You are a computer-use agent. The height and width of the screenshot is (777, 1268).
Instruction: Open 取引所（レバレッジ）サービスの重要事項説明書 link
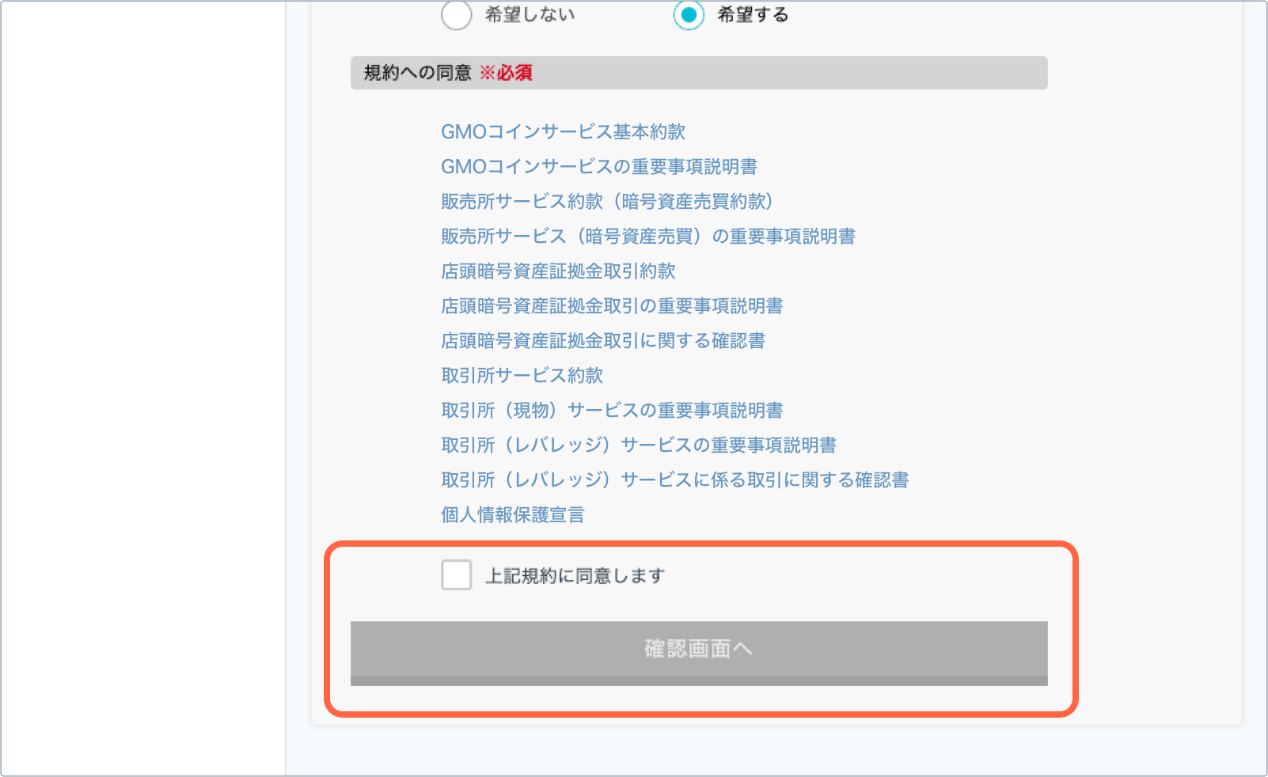pyautogui.click(x=639, y=445)
